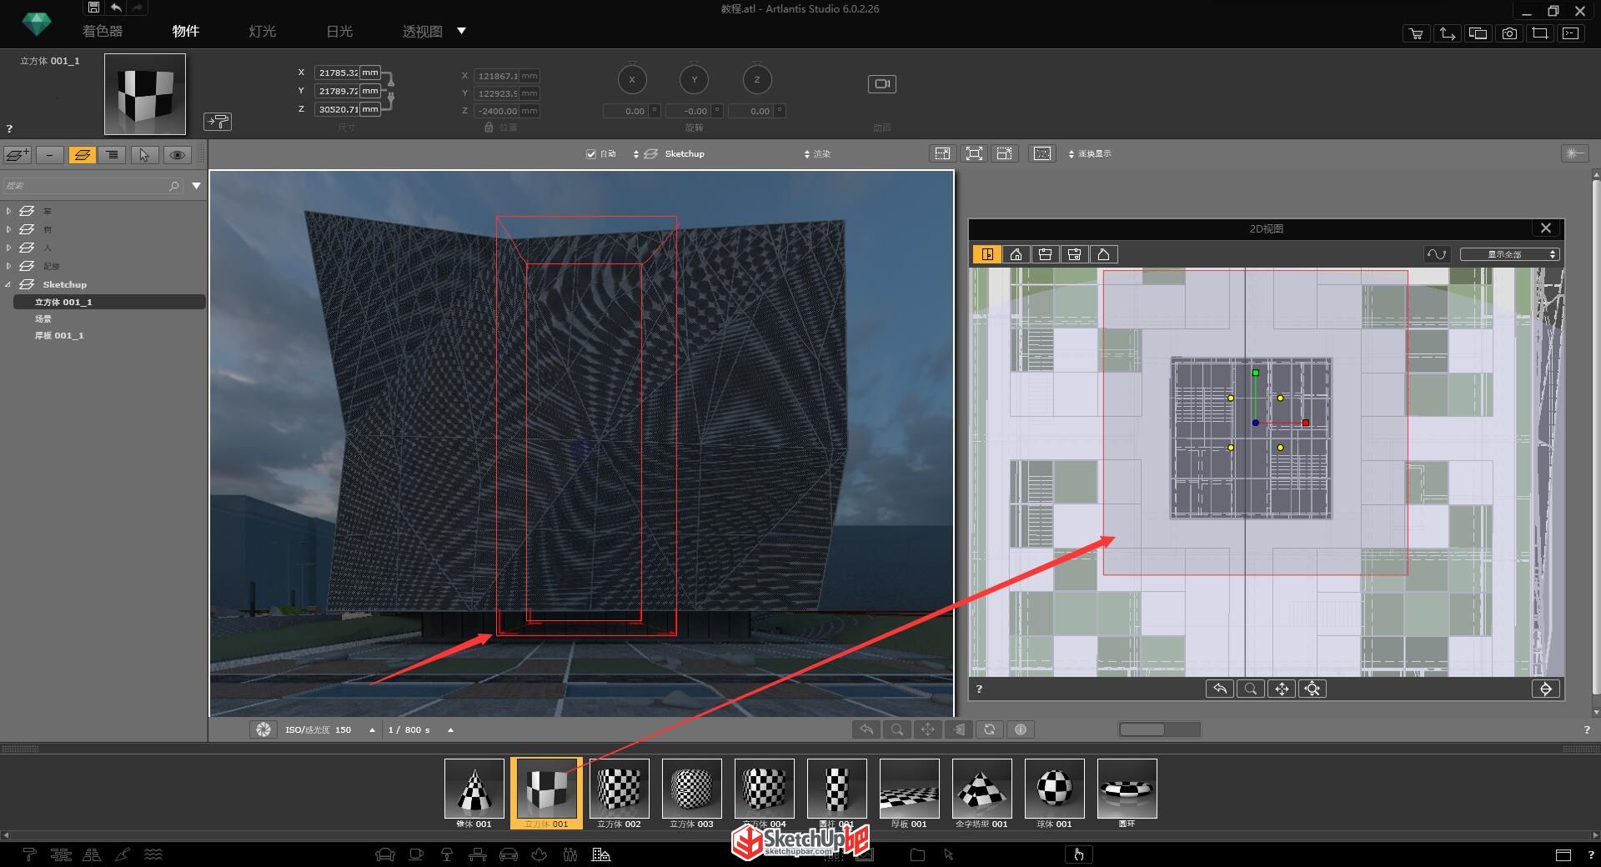Viewport: 1601px width, 867px height.
Task: Click the Z rotation dial button
Action: (x=757, y=80)
